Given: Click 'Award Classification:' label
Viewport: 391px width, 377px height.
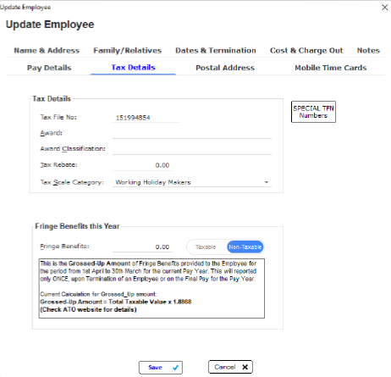Looking at the screenshot, I should (x=73, y=149).
